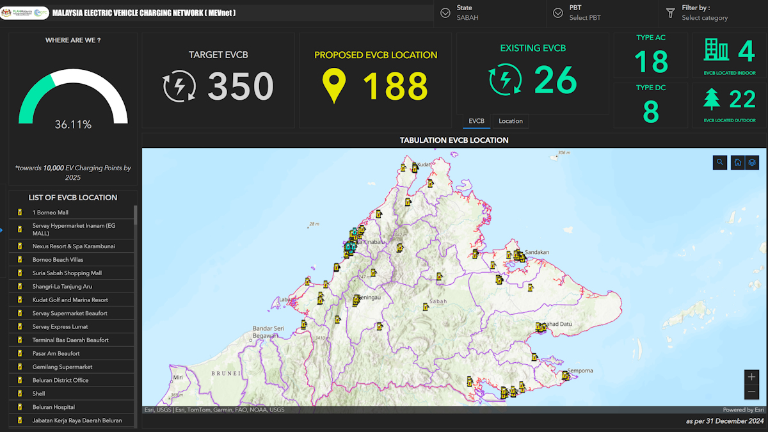This screenshot has height=432, width=768.
Task: Open the map layers icon
Action: pyautogui.click(x=753, y=163)
